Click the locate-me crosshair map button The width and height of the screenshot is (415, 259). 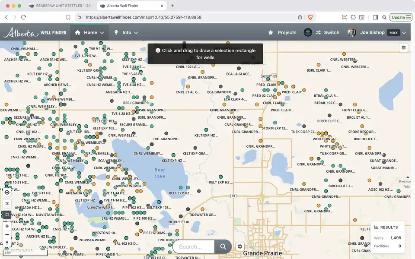tap(7, 193)
